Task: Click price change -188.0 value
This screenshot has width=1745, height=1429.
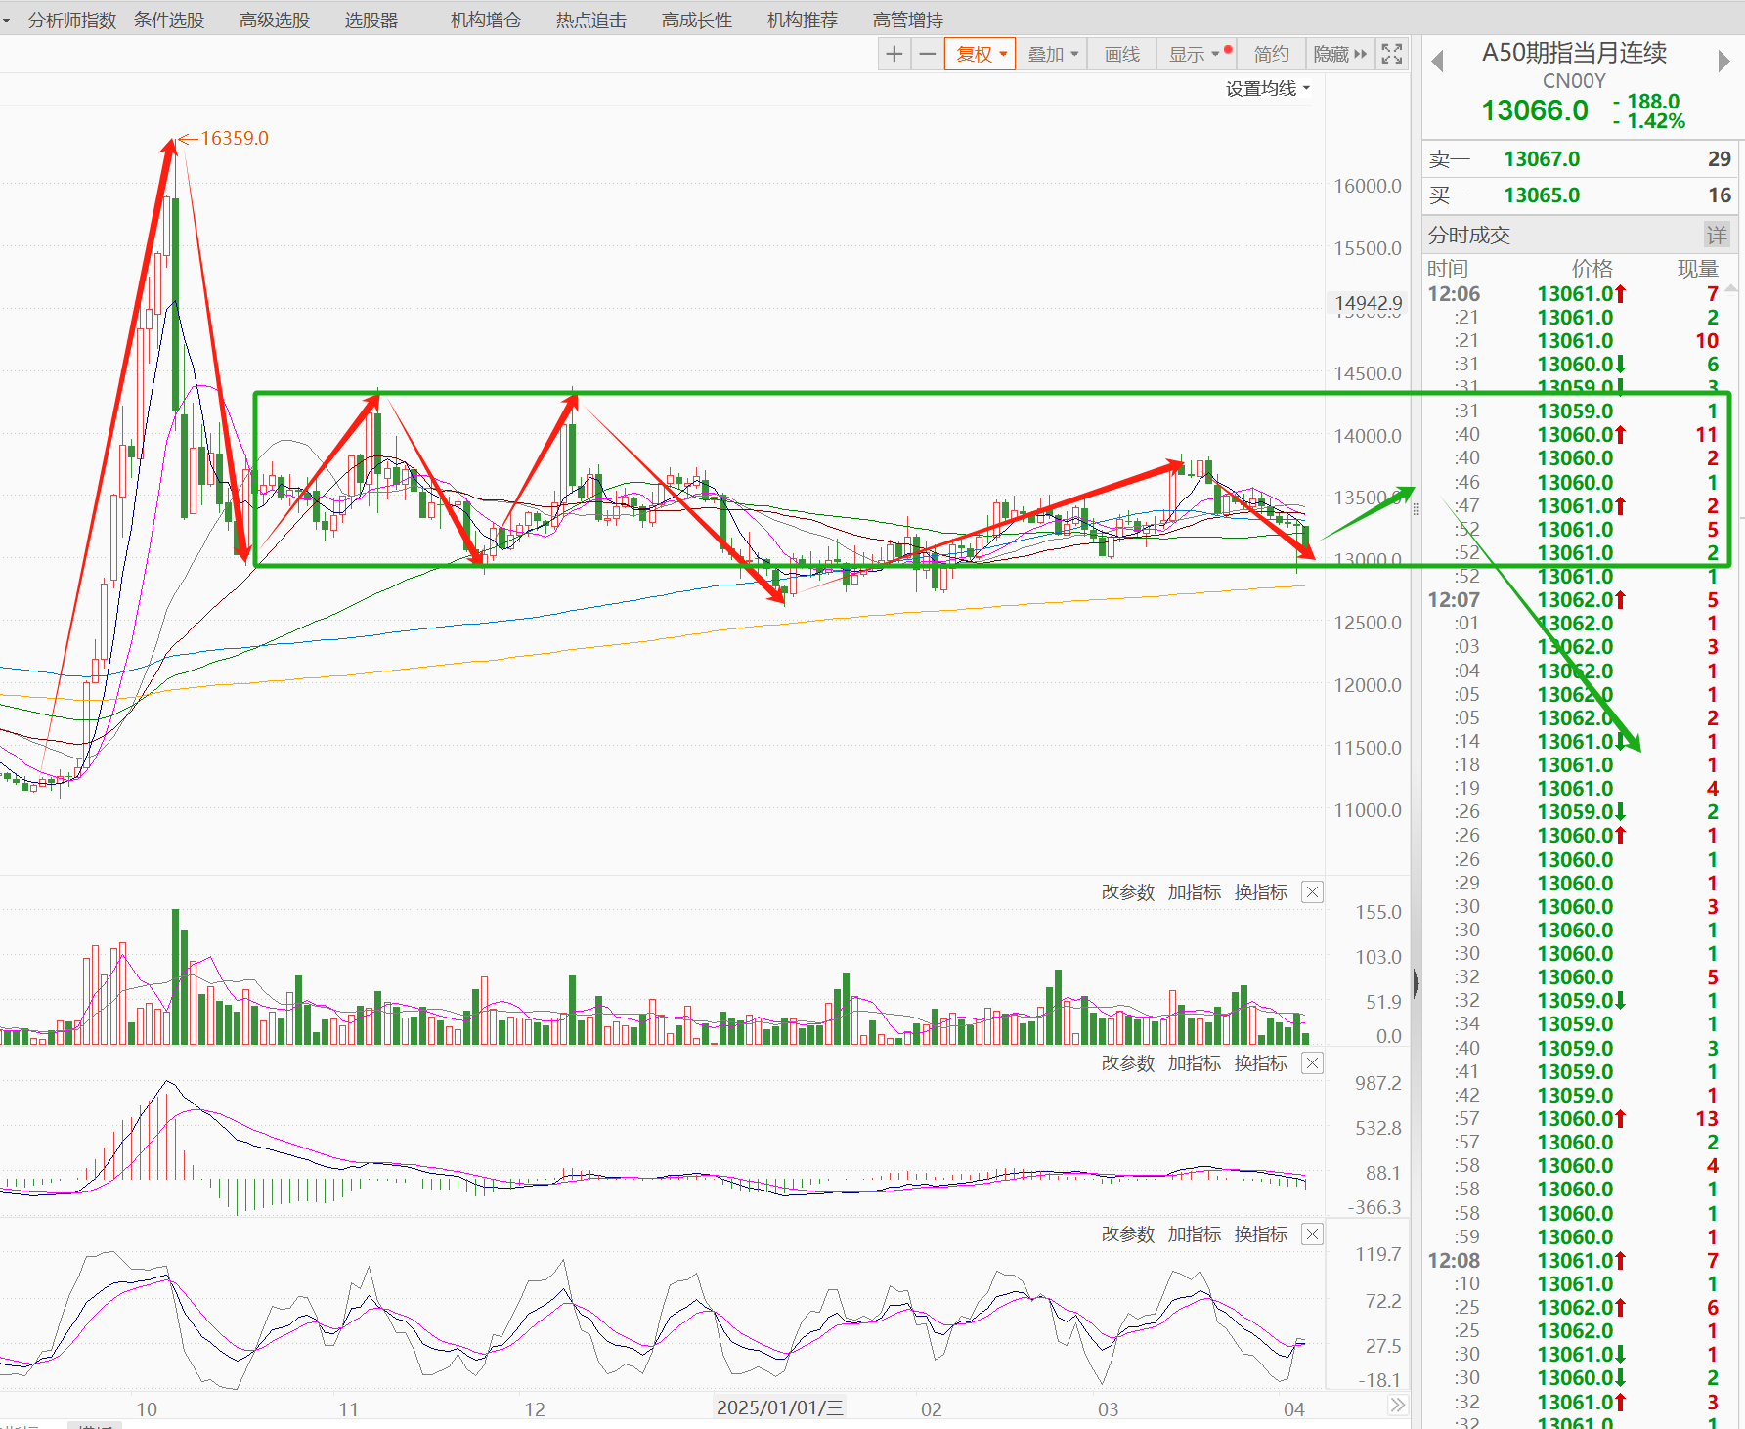Action: coord(1647,102)
